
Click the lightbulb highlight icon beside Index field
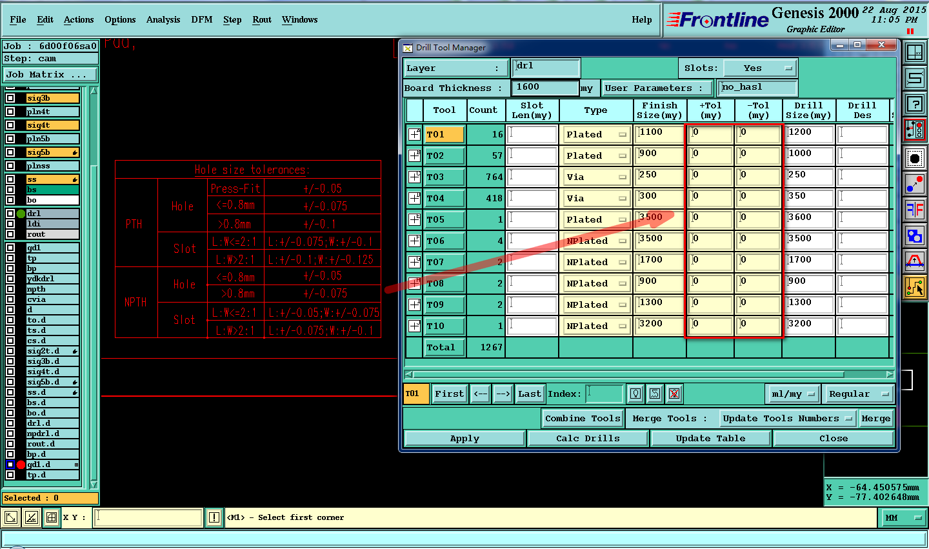point(635,394)
